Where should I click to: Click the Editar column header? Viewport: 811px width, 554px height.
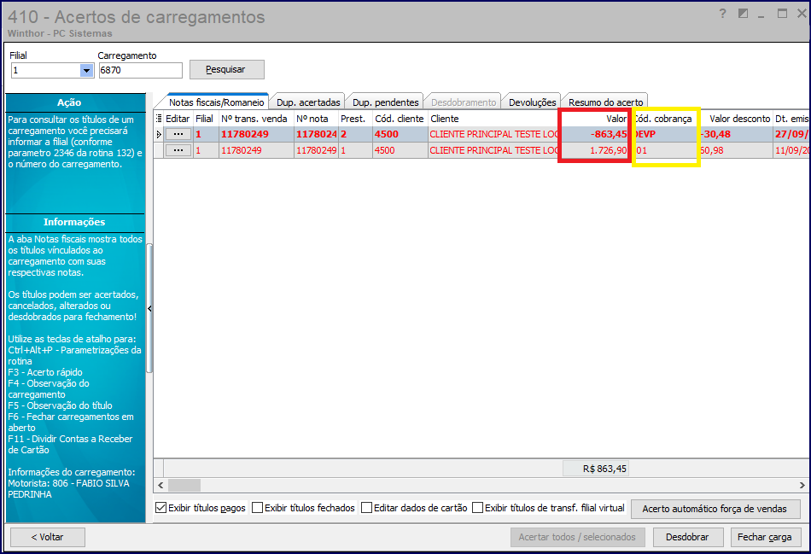[x=178, y=119]
